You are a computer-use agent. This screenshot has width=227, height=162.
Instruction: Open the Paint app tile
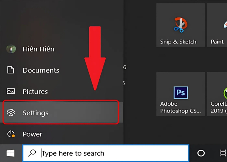coord(217,25)
